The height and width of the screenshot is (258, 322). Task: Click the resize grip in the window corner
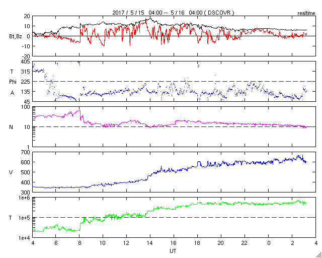(319, 255)
